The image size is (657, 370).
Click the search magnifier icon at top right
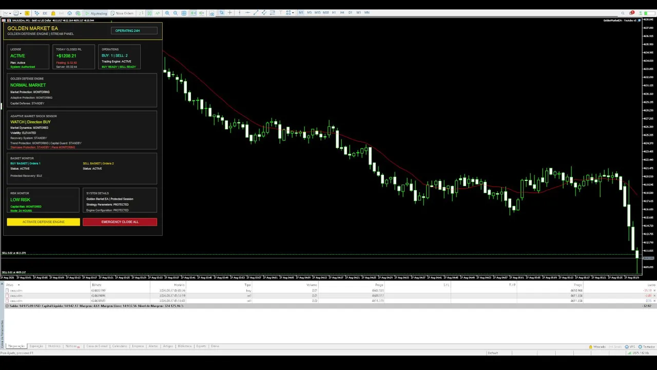(623, 13)
